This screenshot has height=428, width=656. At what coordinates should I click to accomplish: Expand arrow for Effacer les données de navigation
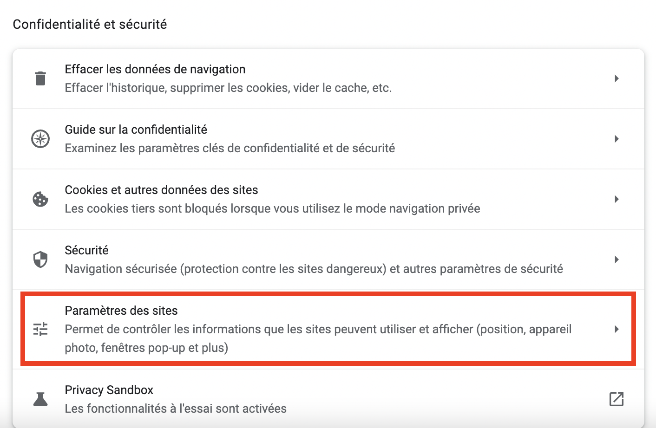[617, 78]
